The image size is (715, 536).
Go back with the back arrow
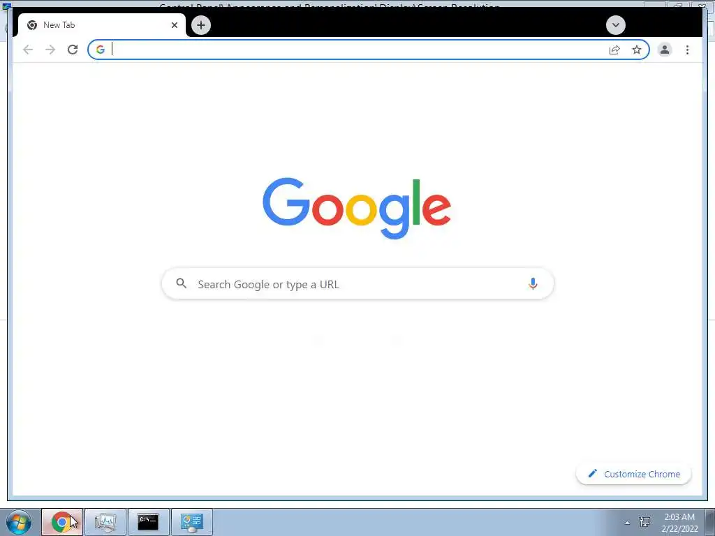point(28,50)
